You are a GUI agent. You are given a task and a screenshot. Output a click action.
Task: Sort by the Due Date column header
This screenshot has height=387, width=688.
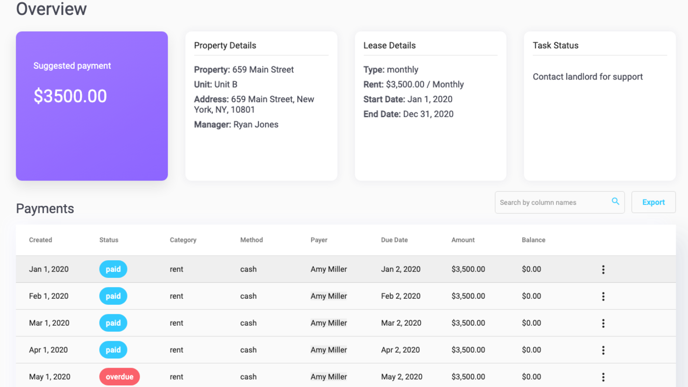click(x=394, y=240)
